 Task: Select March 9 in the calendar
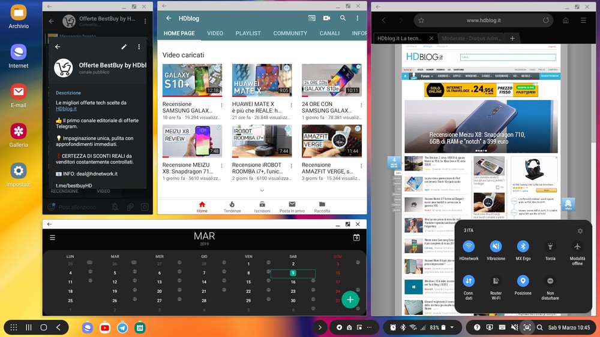293,273
